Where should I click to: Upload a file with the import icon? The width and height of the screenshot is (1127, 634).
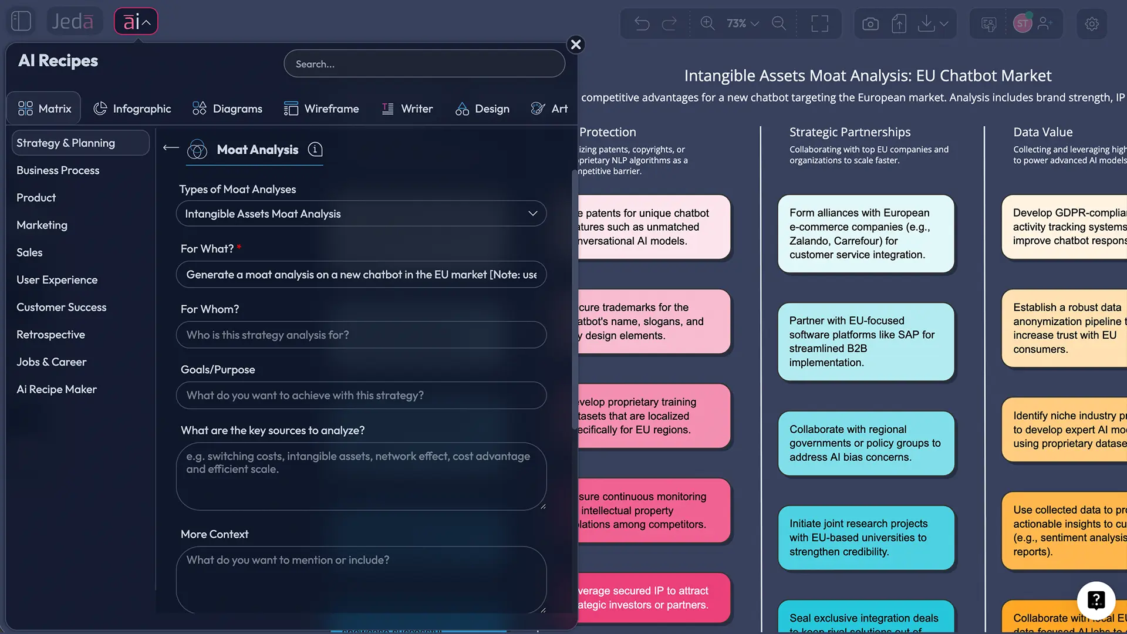click(x=898, y=23)
